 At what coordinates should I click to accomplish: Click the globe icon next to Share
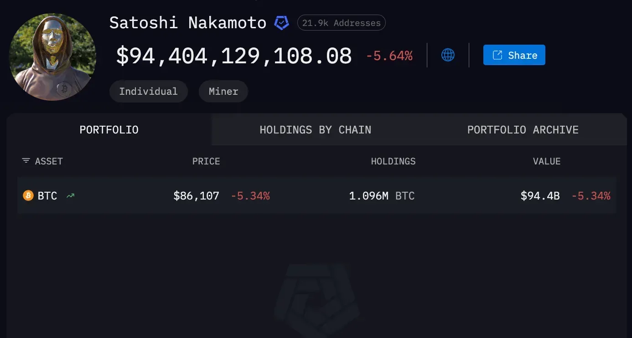[x=448, y=55]
